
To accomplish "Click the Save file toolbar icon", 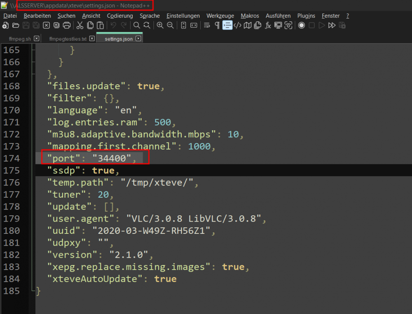I will 26,25.
